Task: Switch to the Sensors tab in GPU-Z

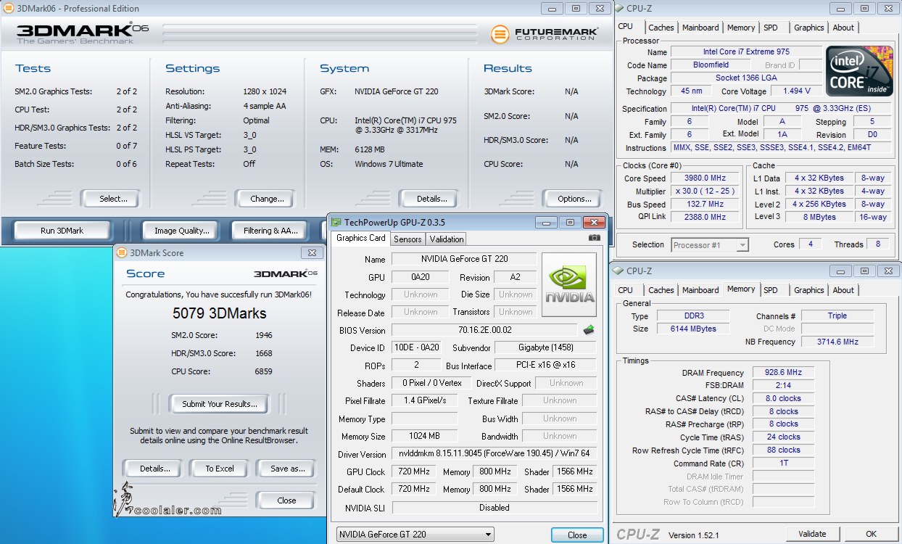Action: [x=407, y=239]
